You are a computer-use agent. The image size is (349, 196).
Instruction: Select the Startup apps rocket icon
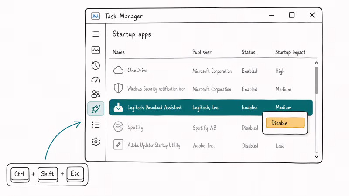tap(96, 108)
